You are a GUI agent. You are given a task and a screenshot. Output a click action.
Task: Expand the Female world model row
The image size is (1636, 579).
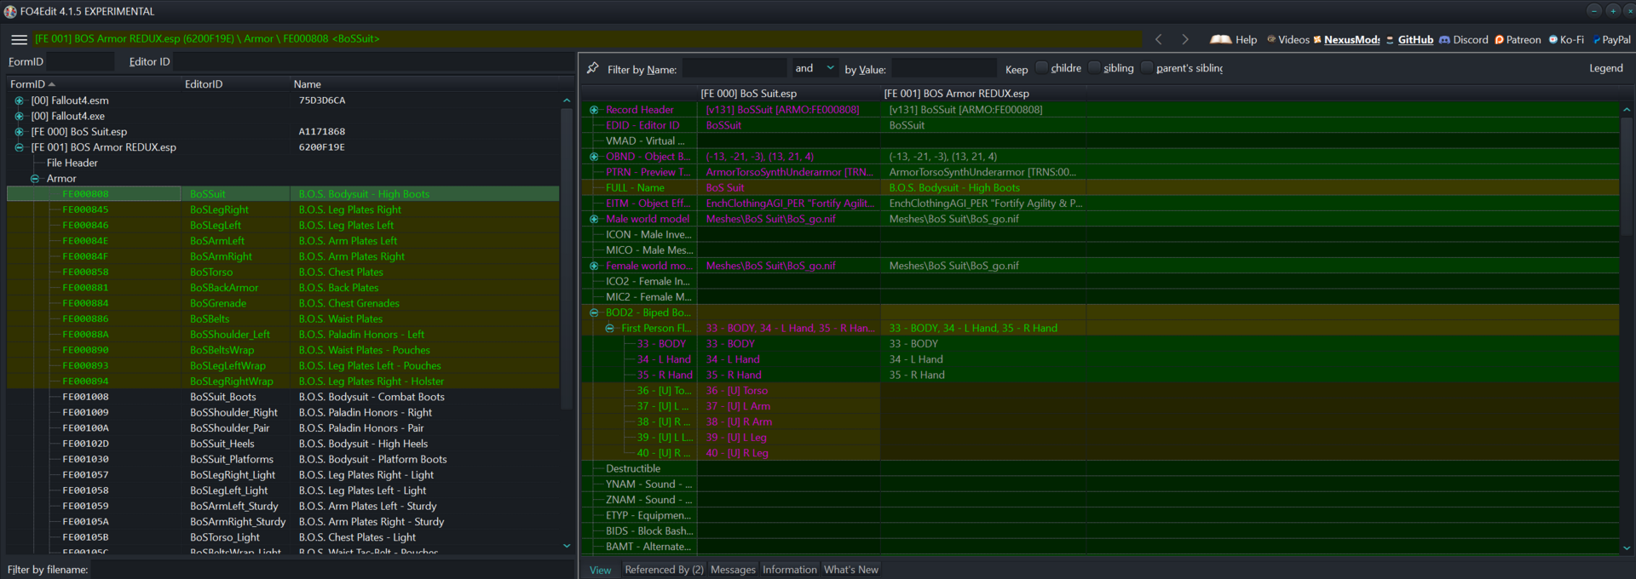[x=594, y=266]
